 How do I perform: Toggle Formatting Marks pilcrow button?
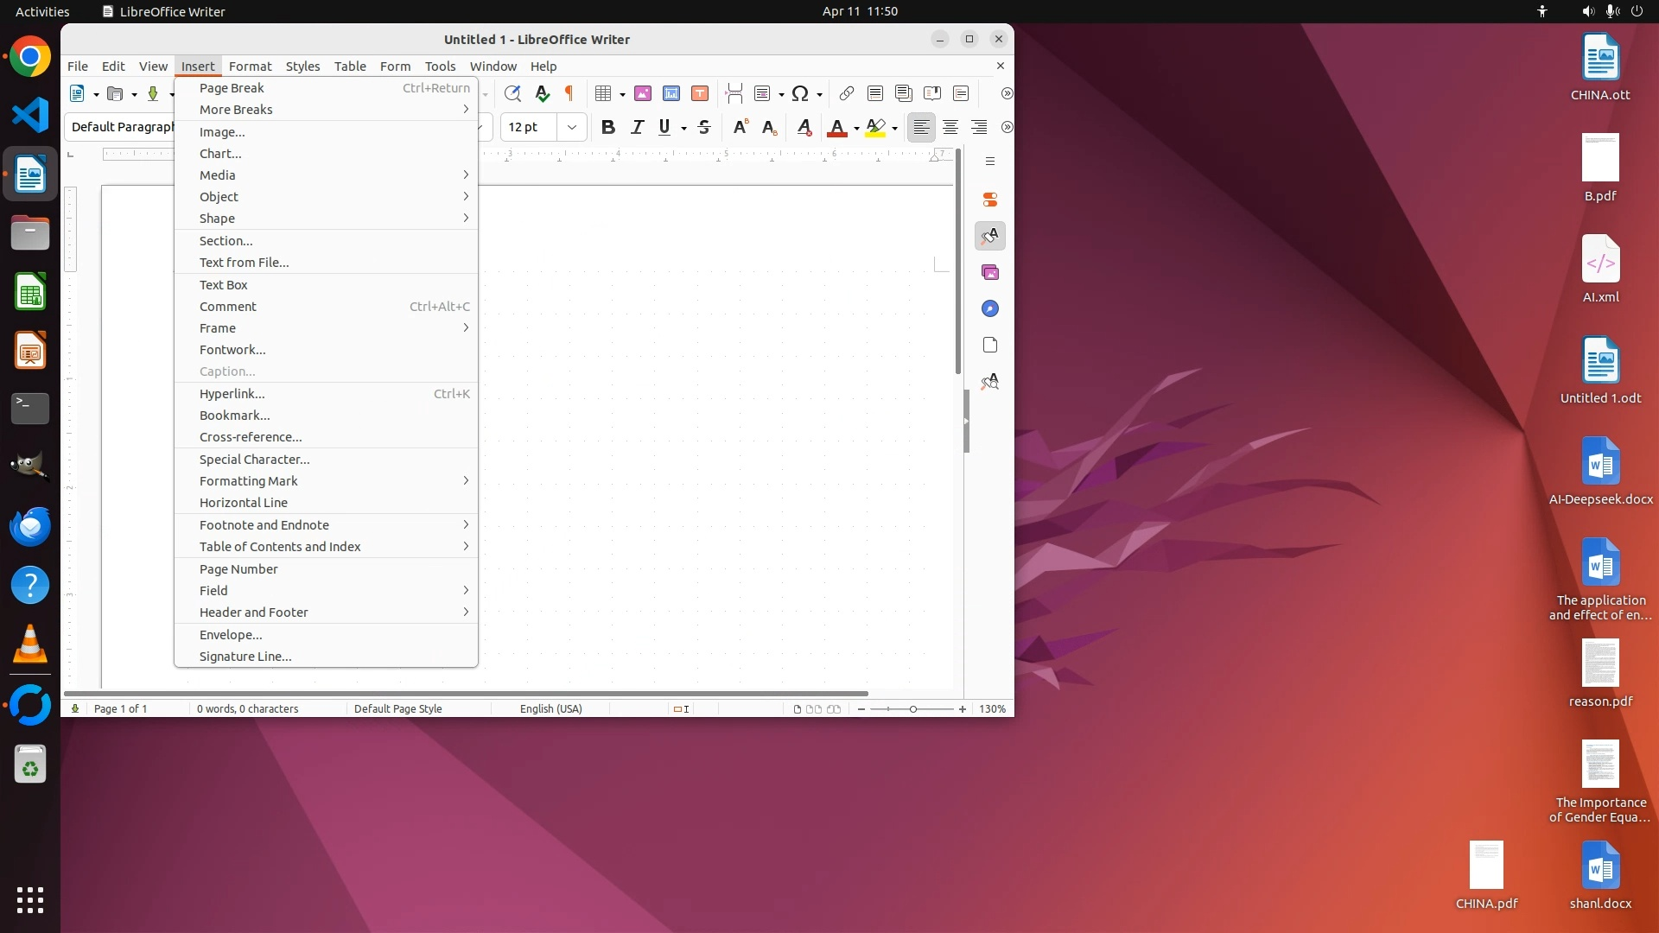point(569,93)
